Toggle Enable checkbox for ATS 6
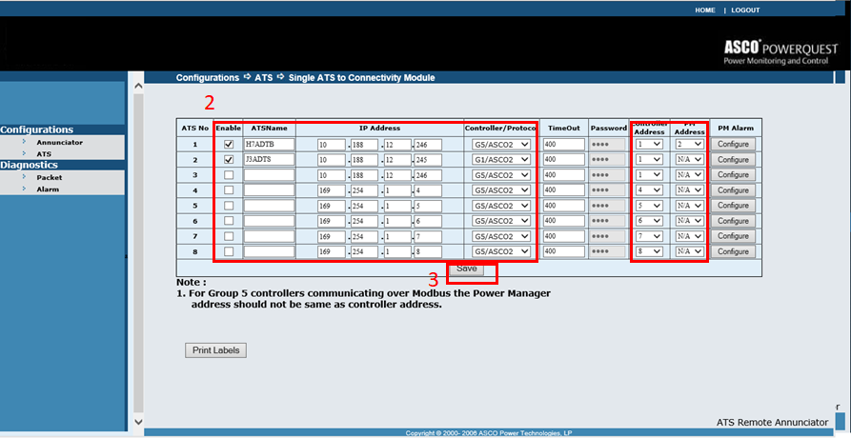Image resolution: width=851 pixels, height=438 pixels. pos(229,221)
